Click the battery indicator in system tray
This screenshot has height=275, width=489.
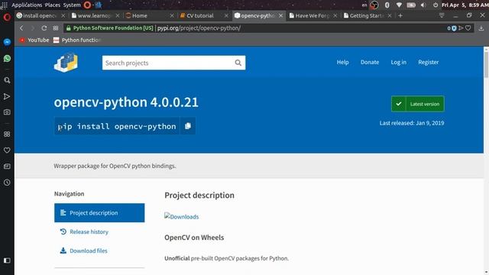[411, 5]
